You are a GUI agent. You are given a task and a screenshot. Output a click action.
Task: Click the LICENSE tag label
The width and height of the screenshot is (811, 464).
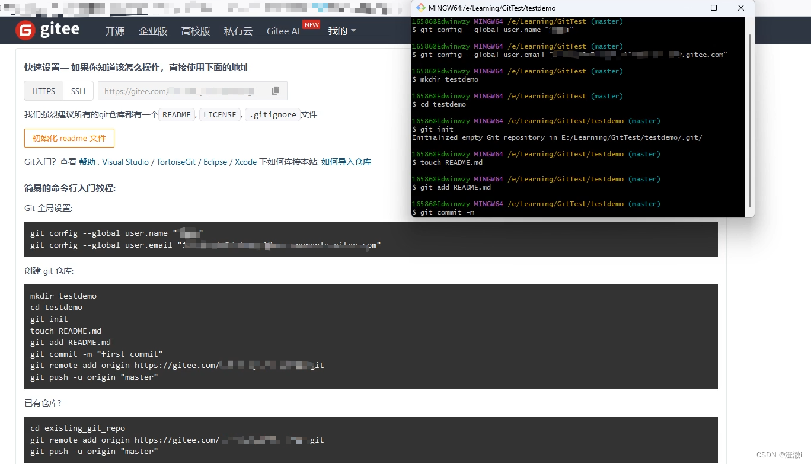[x=220, y=115]
